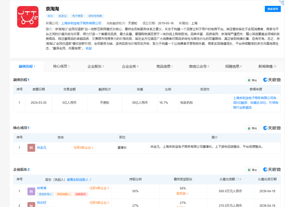The height and width of the screenshot is (207, 285).
Task: Click 天眼查 logo beside 核心成员 section
Action: [272, 128]
